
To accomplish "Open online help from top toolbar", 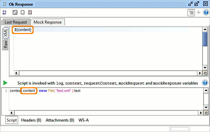I will (x=206, y=12).
